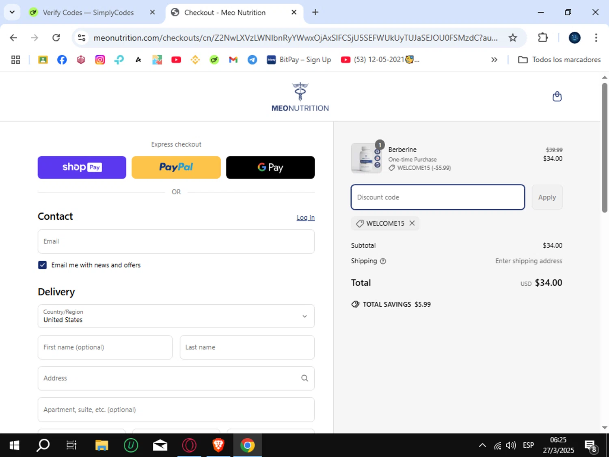Open a new browser tab
The image size is (609, 457).
[315, 12]
